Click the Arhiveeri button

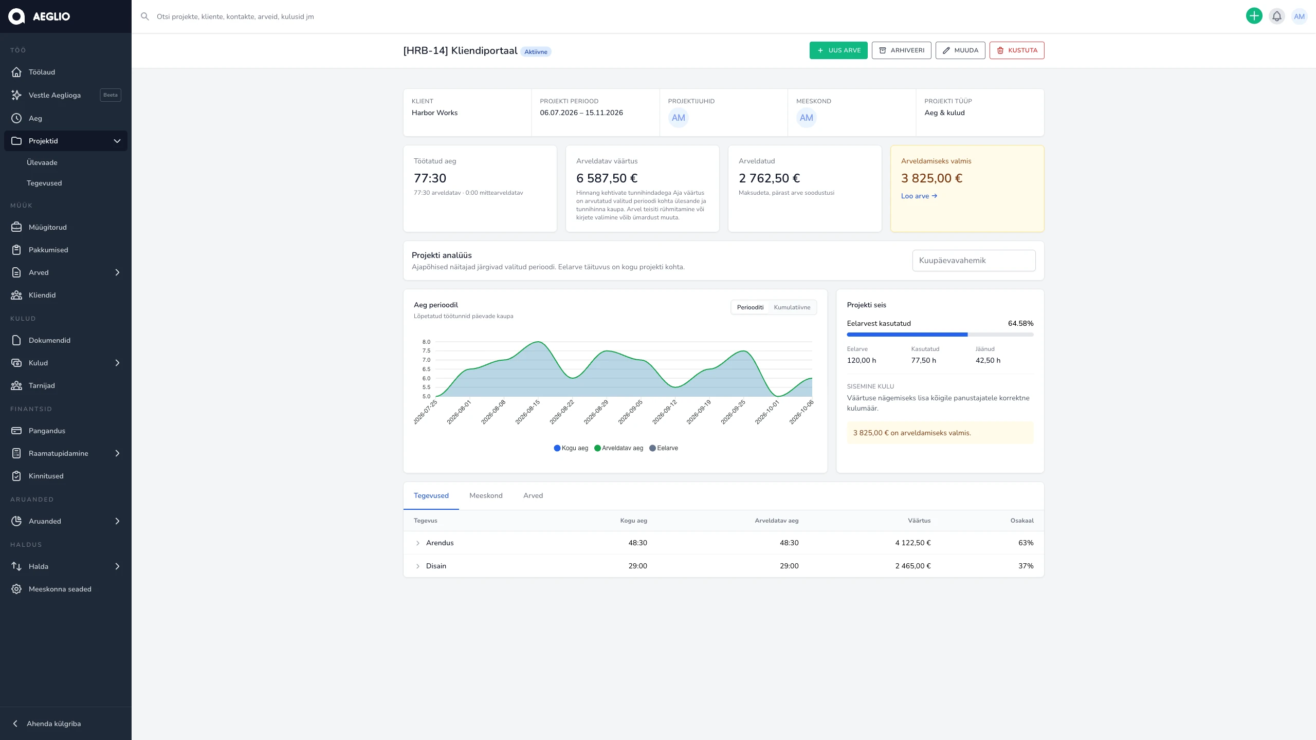pos(902,50)
